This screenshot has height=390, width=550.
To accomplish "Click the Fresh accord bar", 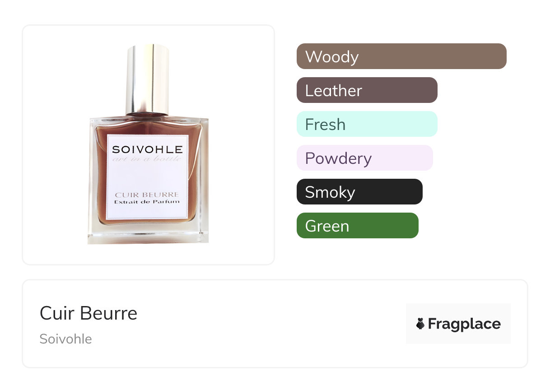I will pyautogui.click(x=367, y=124).
